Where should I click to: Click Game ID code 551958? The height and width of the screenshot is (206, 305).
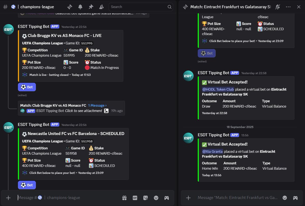pyautogui.click(x=87, y=141)
